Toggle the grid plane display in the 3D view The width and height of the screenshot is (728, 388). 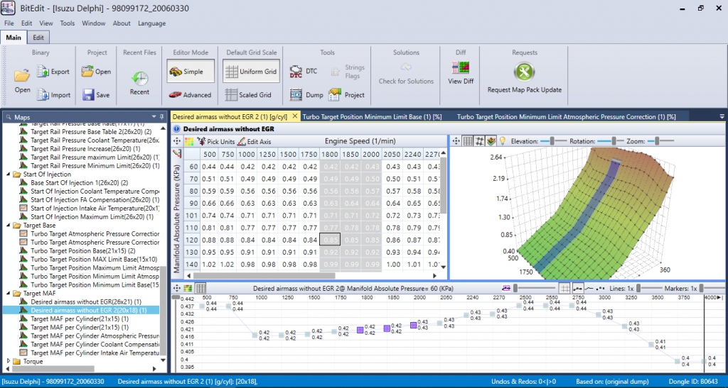(468, 140)
